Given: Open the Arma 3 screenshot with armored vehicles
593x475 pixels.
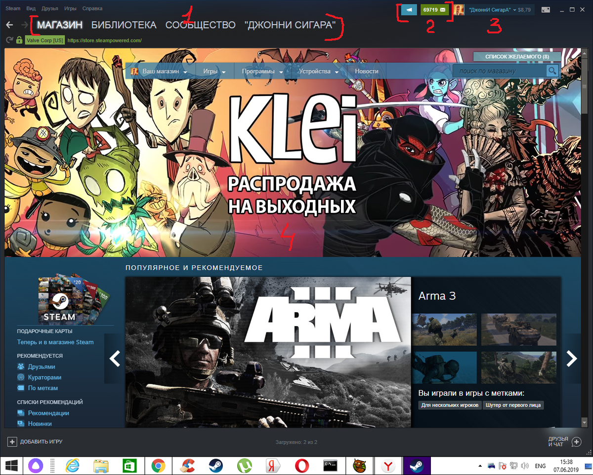Looking at the screenshot, I should click(518, 329).
